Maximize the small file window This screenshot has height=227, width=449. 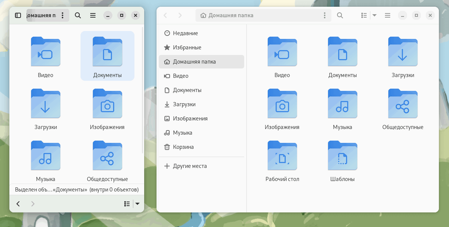[x=122, y=15]
